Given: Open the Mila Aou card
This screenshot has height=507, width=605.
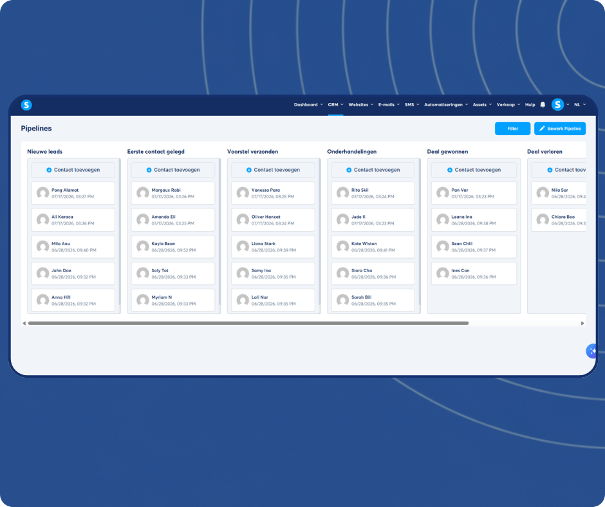Looking at the screenshot, I should [x=73, y=246].
